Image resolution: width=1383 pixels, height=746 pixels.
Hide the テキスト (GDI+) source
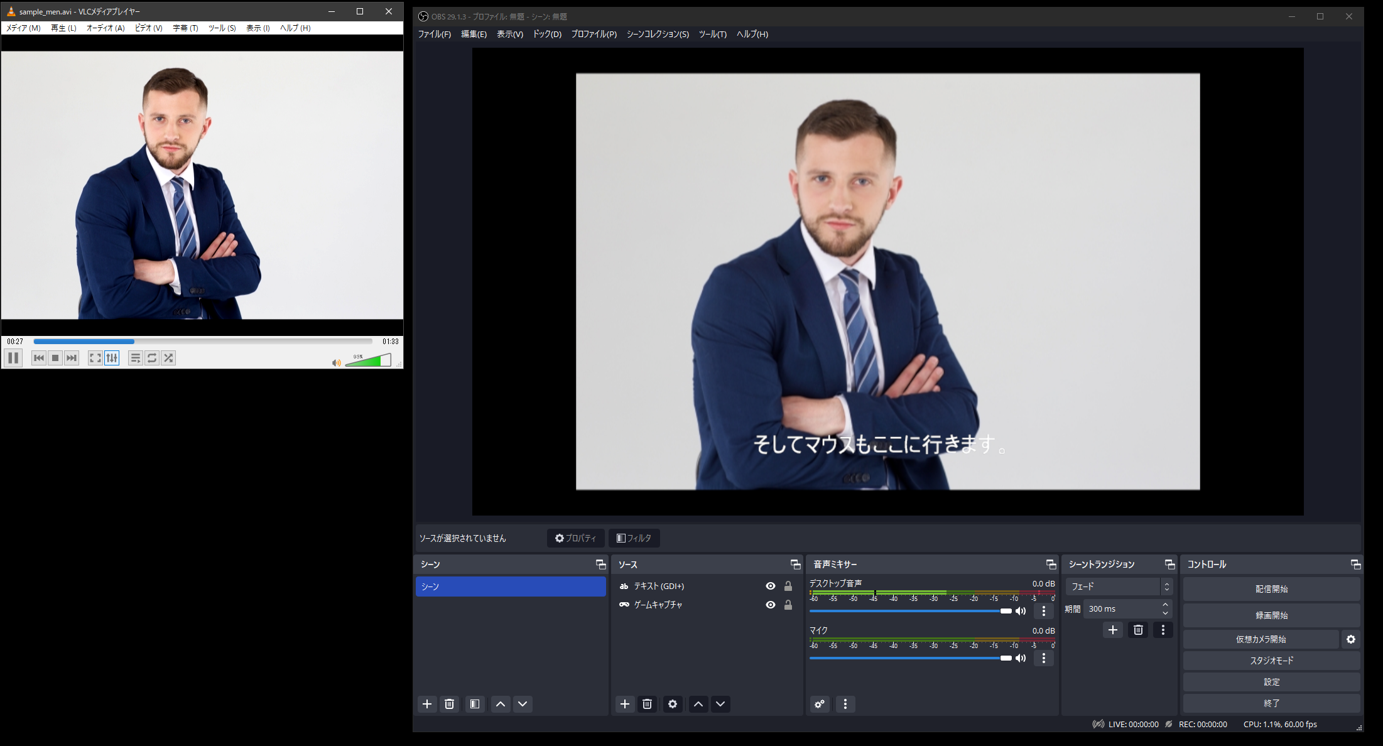pos(771,586)
